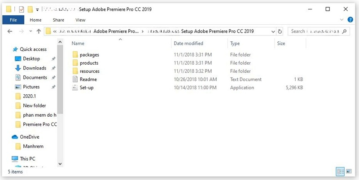Open the recent locations dropdown arrow
This screenshot has width=359, height=180.
click(x=30, y=31)
